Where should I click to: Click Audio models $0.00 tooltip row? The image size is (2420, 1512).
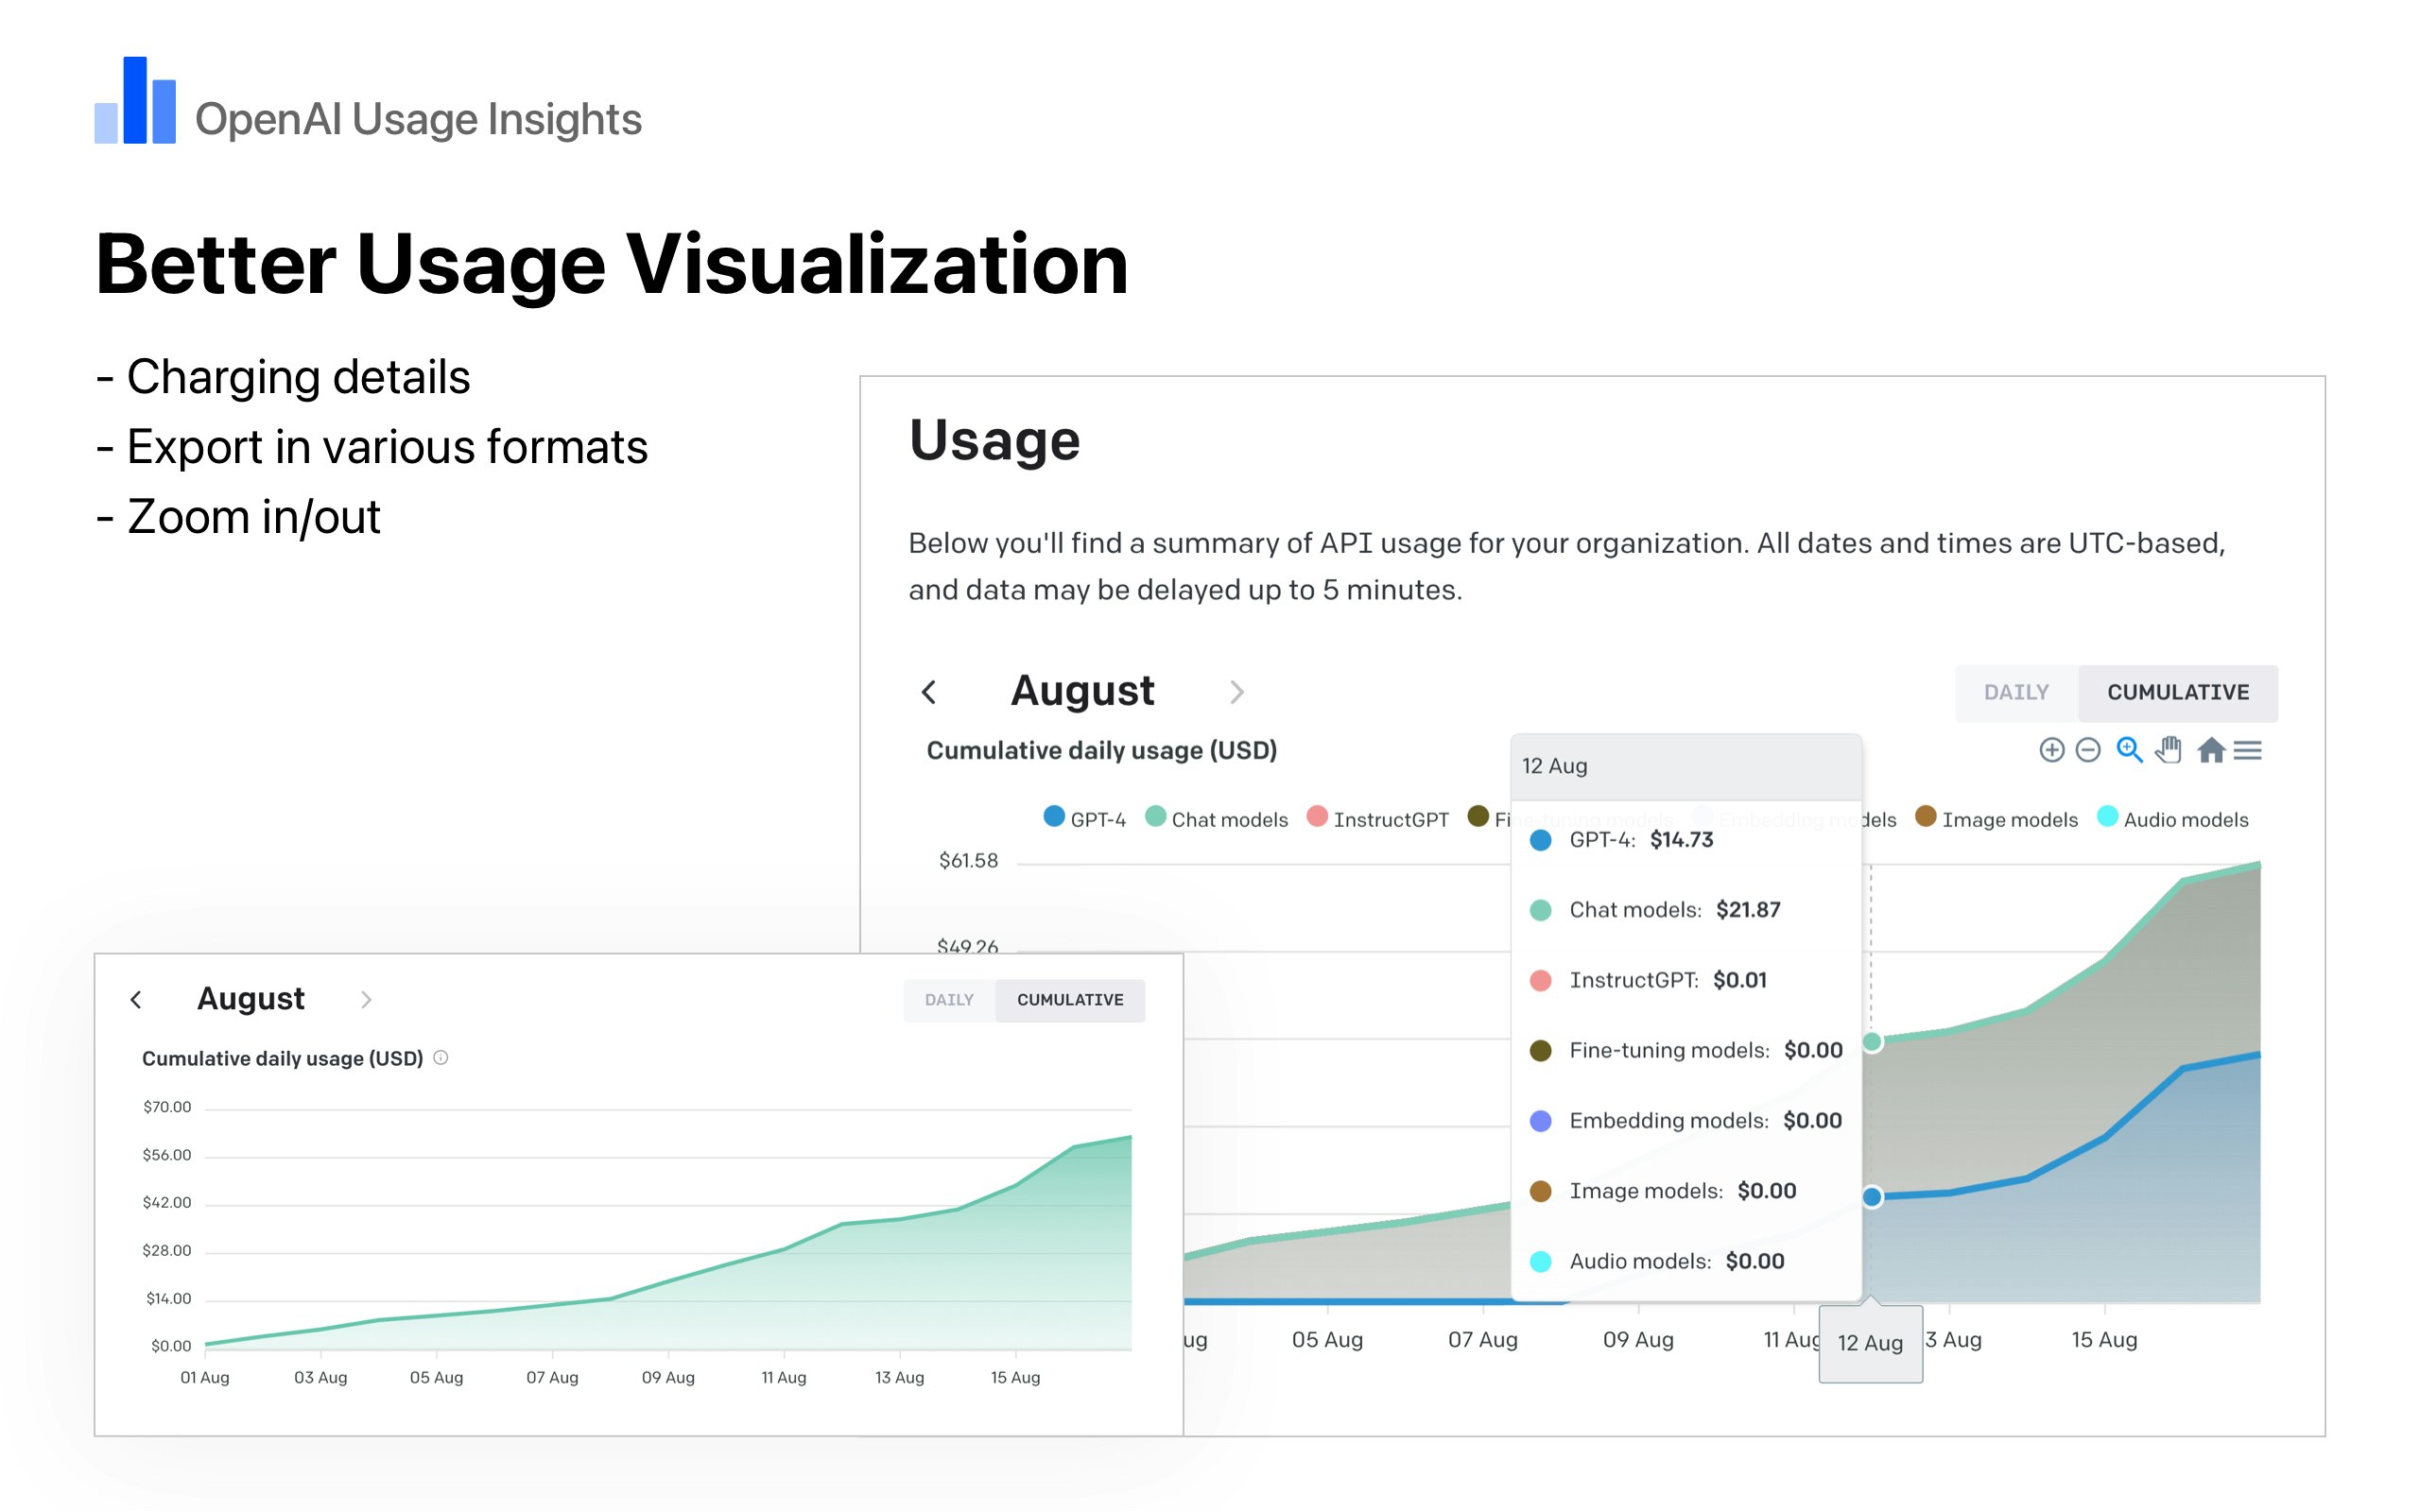coord(1686,1261)
